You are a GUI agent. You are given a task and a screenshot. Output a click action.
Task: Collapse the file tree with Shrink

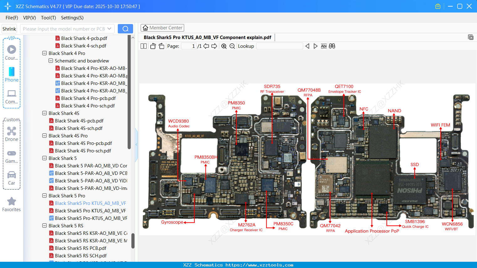click(x=9, y=28)
